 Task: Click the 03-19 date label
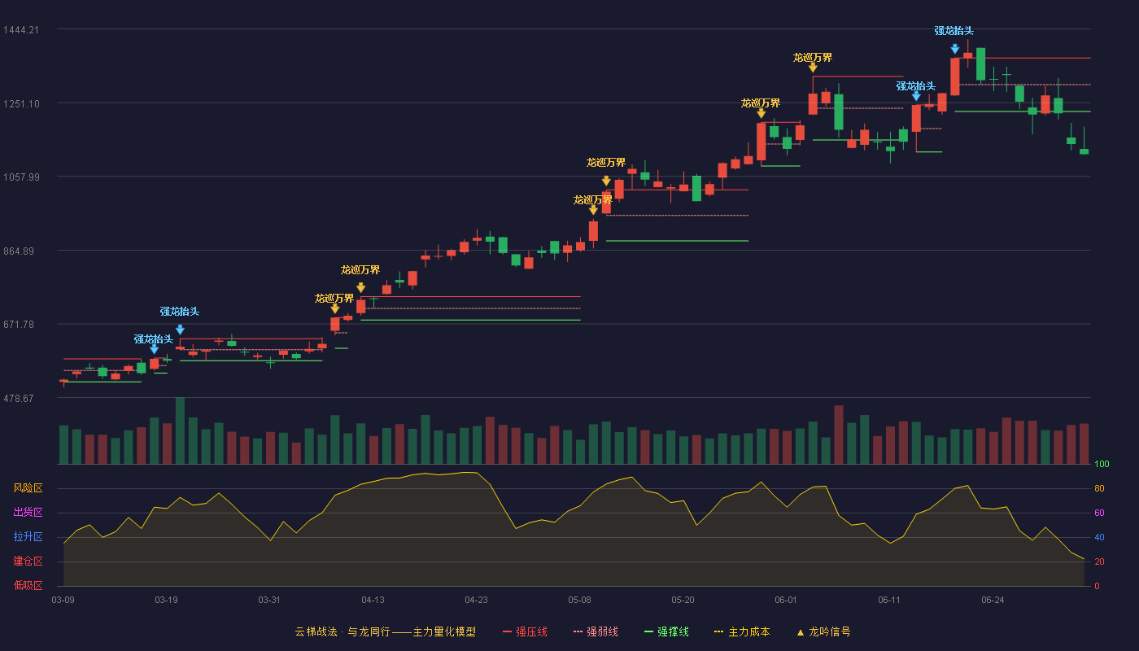click(x=166, y=600)
